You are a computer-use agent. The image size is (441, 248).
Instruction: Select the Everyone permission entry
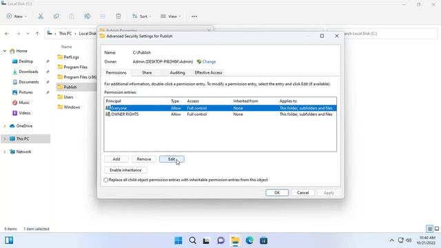(220, 108)
